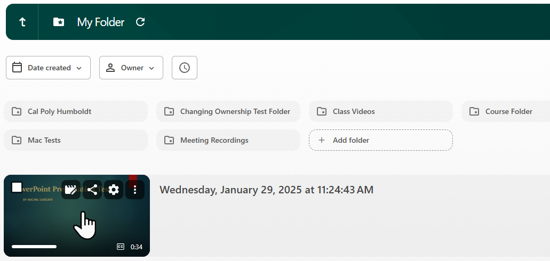Expand the Date created filter dropdown

click(x=48, y=68)
